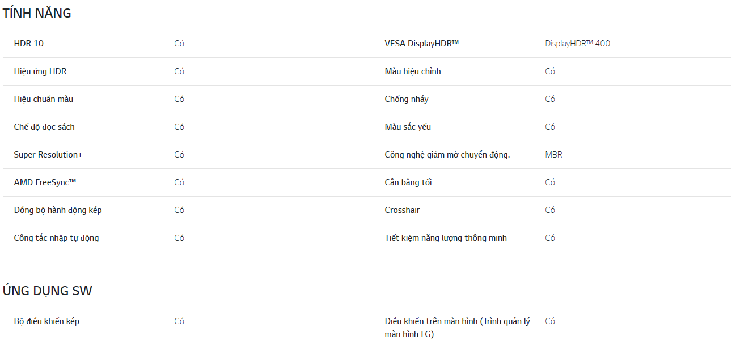736x349 pixels.
Task: Click the Màu sắc yếu label
Action: pos(408,127)
